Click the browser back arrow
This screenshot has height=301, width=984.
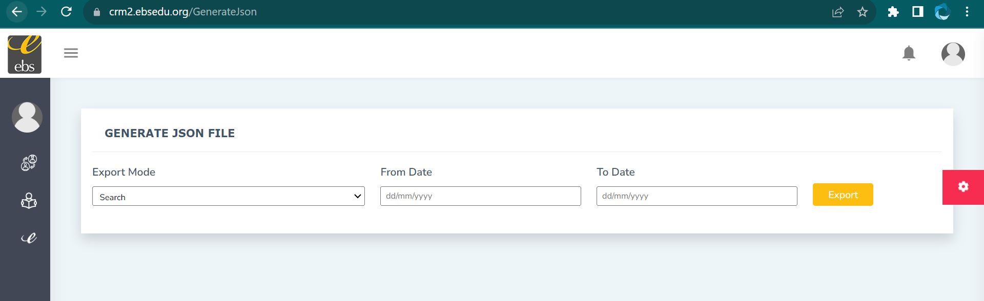17,12
